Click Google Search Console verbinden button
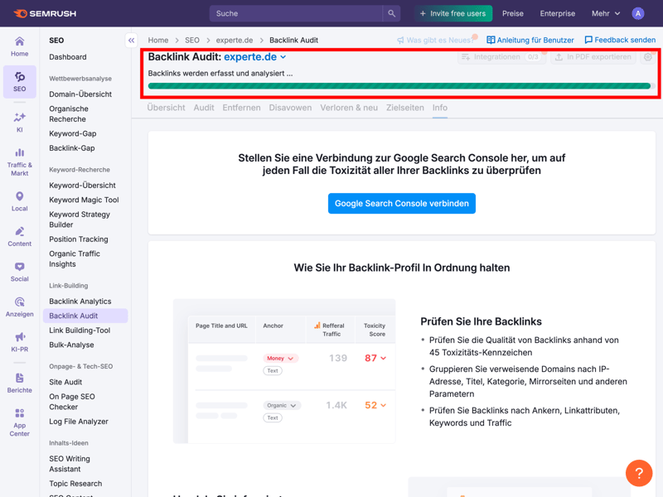Viewport: 663px width, 497px height. click(x=402, y=203)
